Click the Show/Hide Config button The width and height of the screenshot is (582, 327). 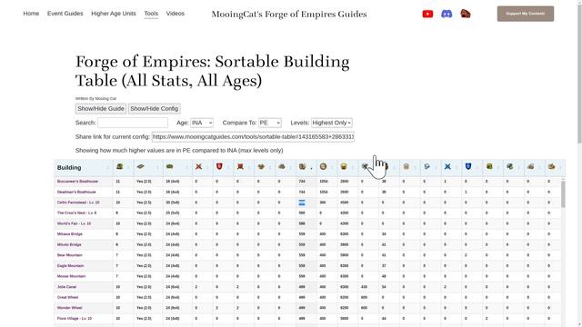[x=154, y=109]
